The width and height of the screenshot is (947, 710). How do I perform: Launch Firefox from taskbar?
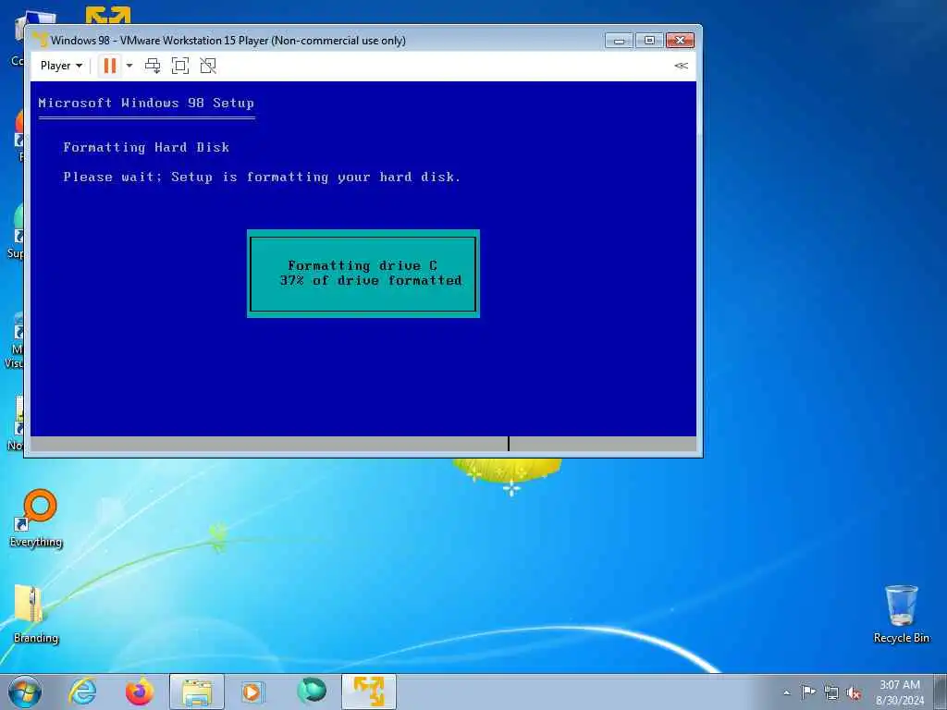[x=140, y=692]
